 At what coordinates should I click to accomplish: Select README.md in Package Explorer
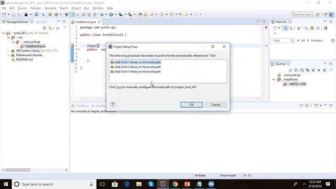[24, 59]
